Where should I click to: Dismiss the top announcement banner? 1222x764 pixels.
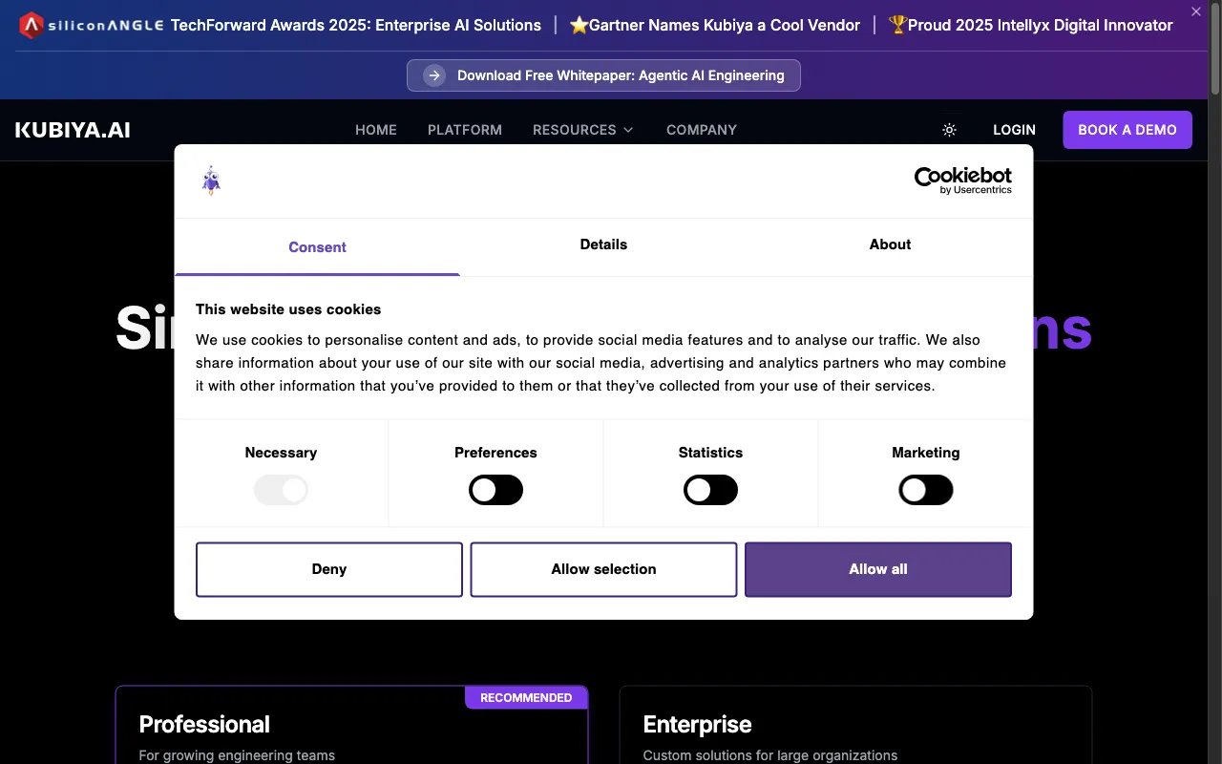click(1196, 11)
